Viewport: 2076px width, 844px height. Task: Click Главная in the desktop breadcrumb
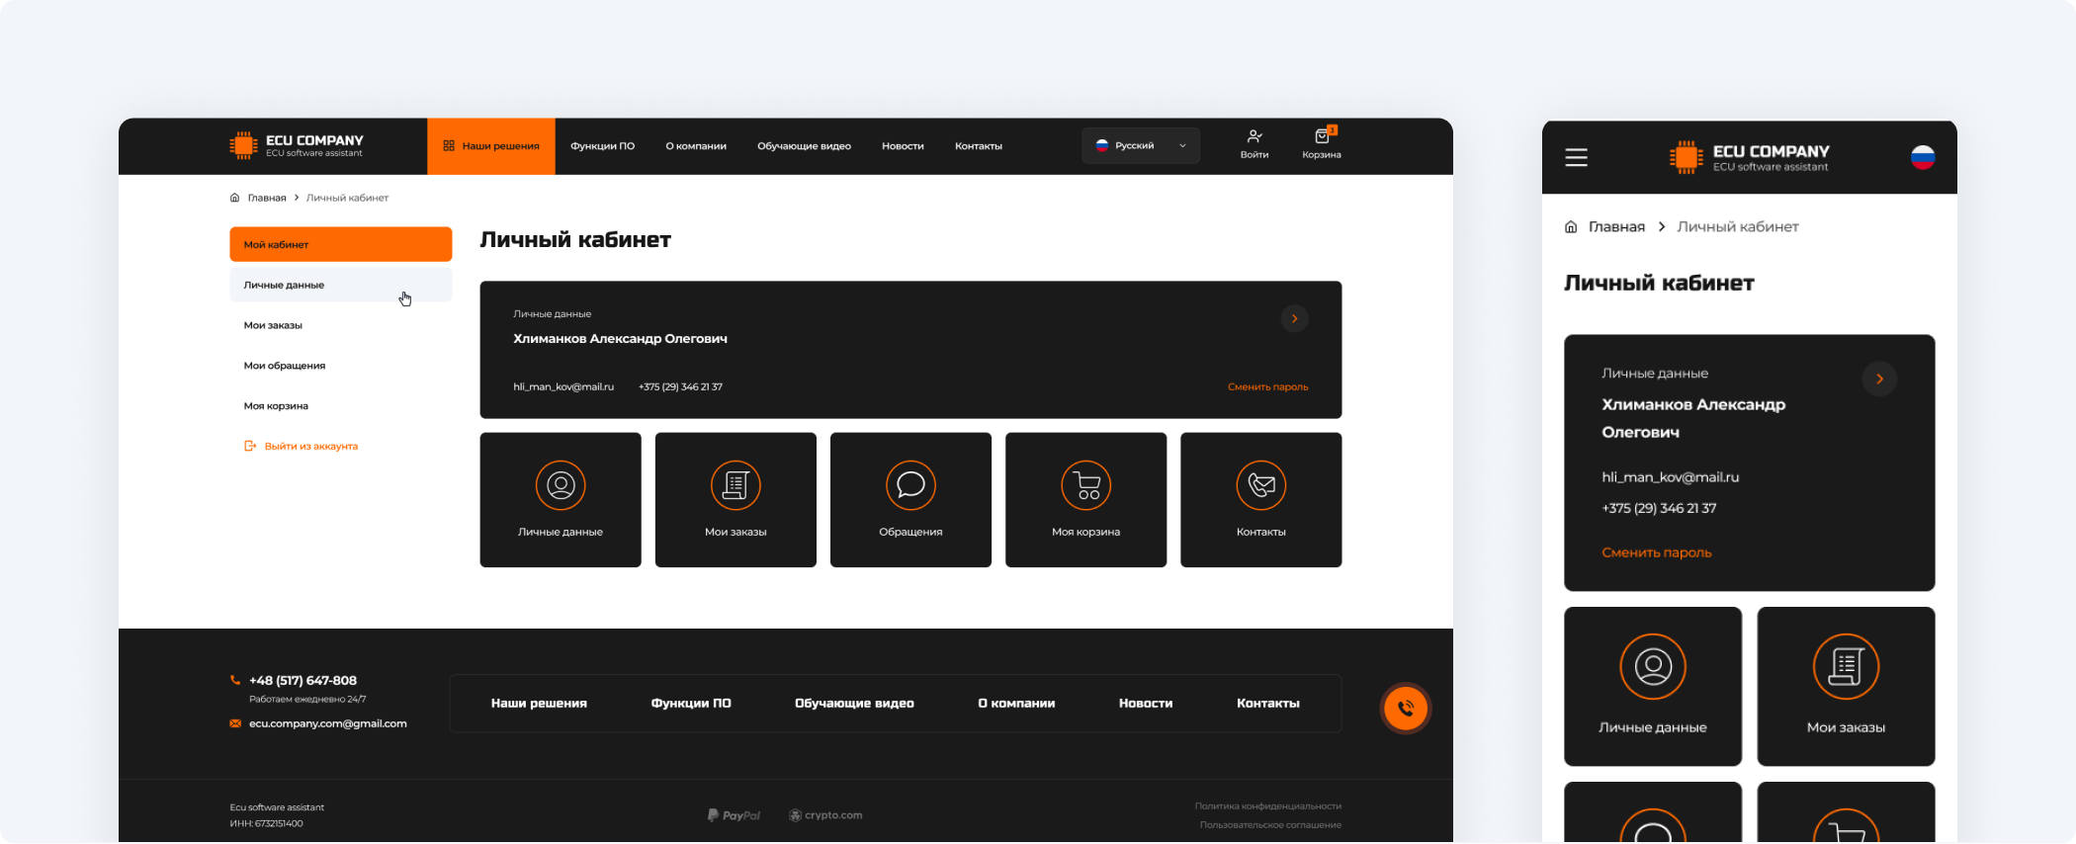[267, 198]
